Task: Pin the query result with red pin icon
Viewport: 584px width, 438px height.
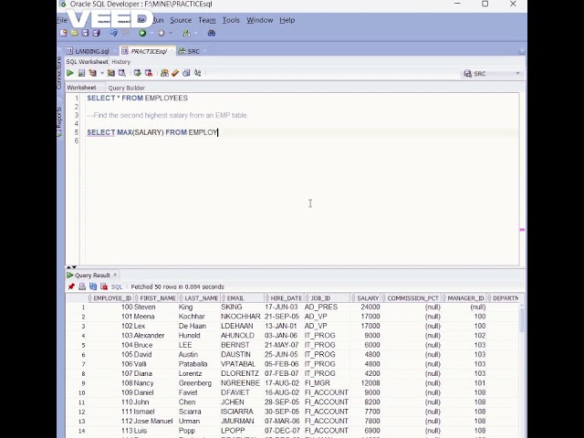Action: click(x=71, y=287)
